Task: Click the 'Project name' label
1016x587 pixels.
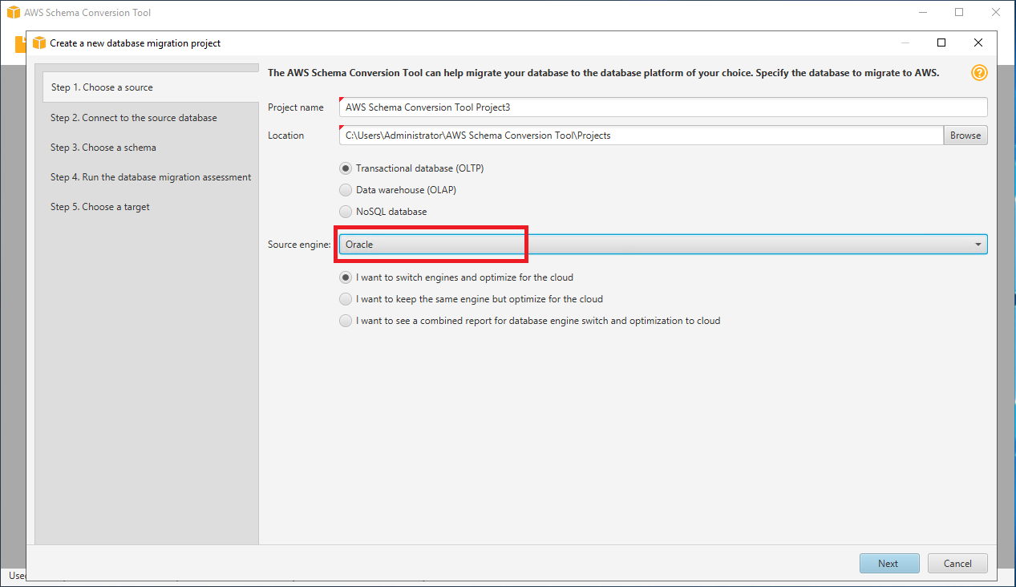Action: point(296,107)
